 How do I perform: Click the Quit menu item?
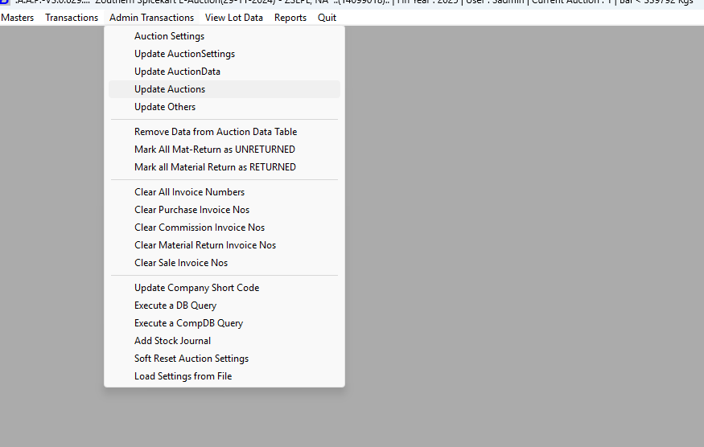327,18
